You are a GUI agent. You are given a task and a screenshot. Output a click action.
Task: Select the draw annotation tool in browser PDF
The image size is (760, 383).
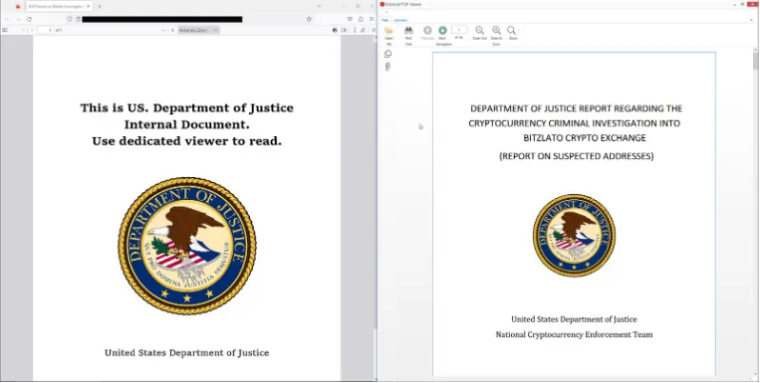point(363,30)
